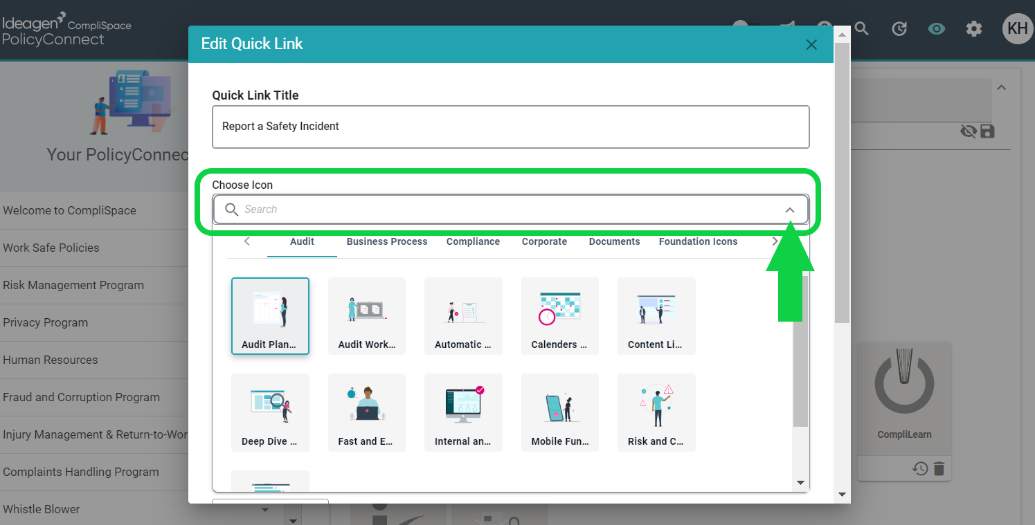Image resolution: width=1035 pixels, height=525 pixels.
Task: Show previous icon category tabs
Action: coord(247,241)
